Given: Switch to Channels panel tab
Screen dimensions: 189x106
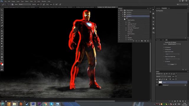Looking at the screenshot, I should tap(158, 40).
